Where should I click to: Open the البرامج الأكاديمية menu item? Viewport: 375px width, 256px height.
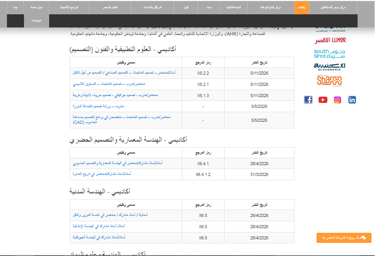click(69, 7)
